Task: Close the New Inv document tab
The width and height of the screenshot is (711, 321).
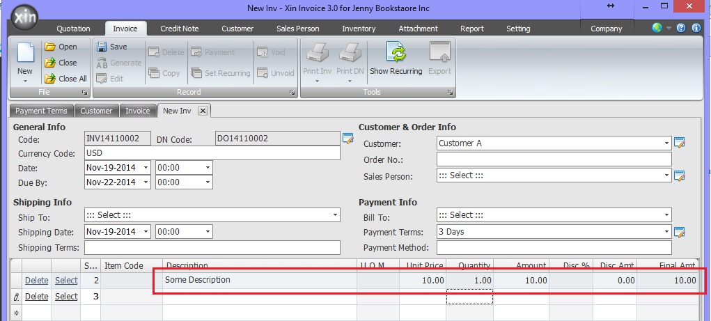Action: coord(203,111)
